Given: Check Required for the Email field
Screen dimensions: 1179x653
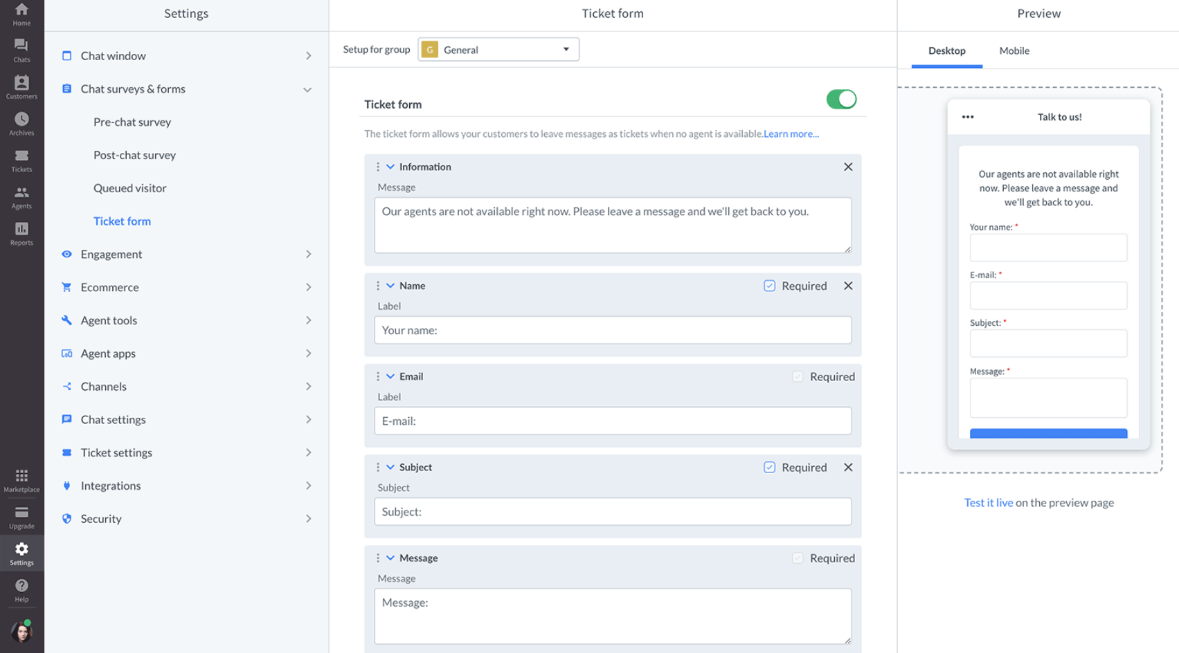Looking at the screenshot, I should click(x=797, y=376).
